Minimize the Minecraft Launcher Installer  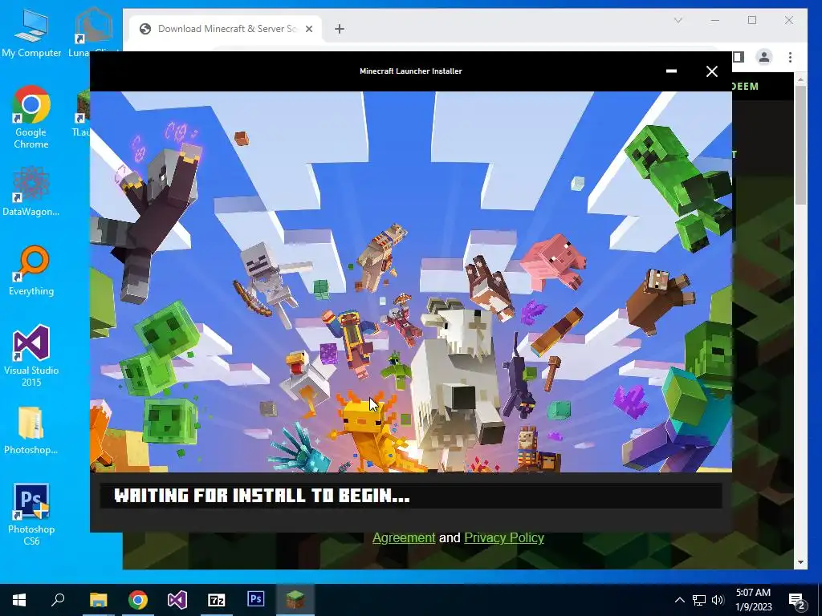[671, 71]
